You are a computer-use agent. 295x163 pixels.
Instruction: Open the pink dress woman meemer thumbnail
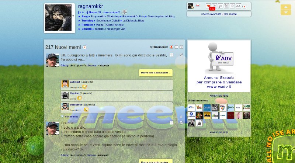click(x=239, y=115)
